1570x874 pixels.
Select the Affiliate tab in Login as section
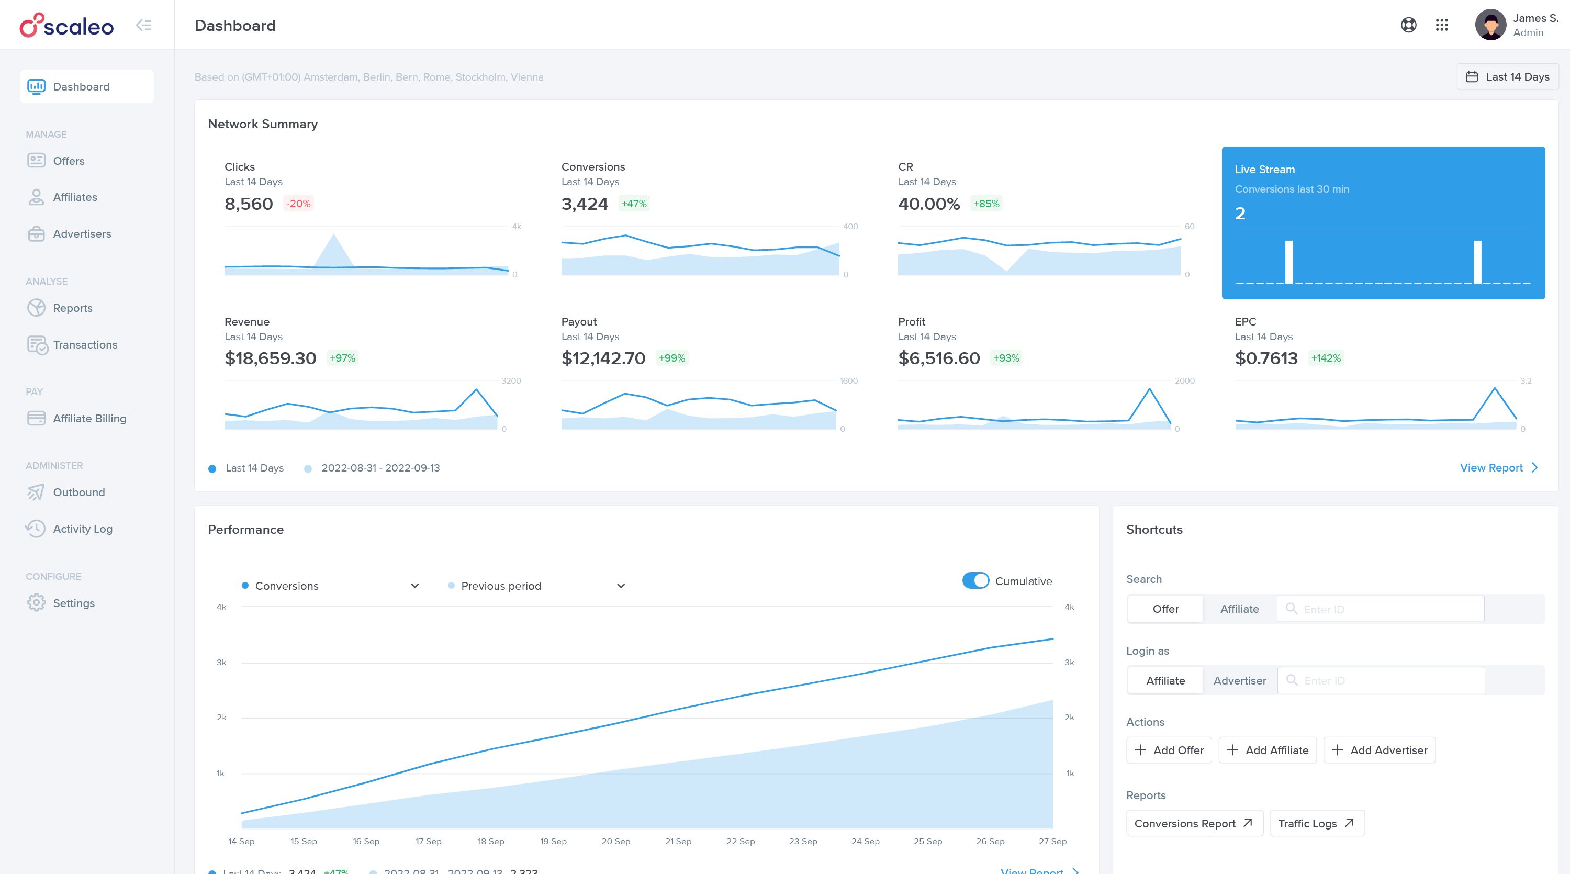[x=1165, y=679]
